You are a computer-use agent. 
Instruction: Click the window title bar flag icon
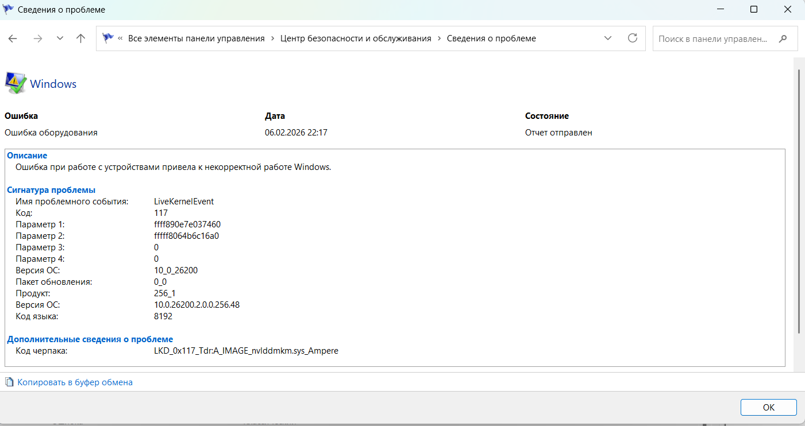[x=9, y=10]
